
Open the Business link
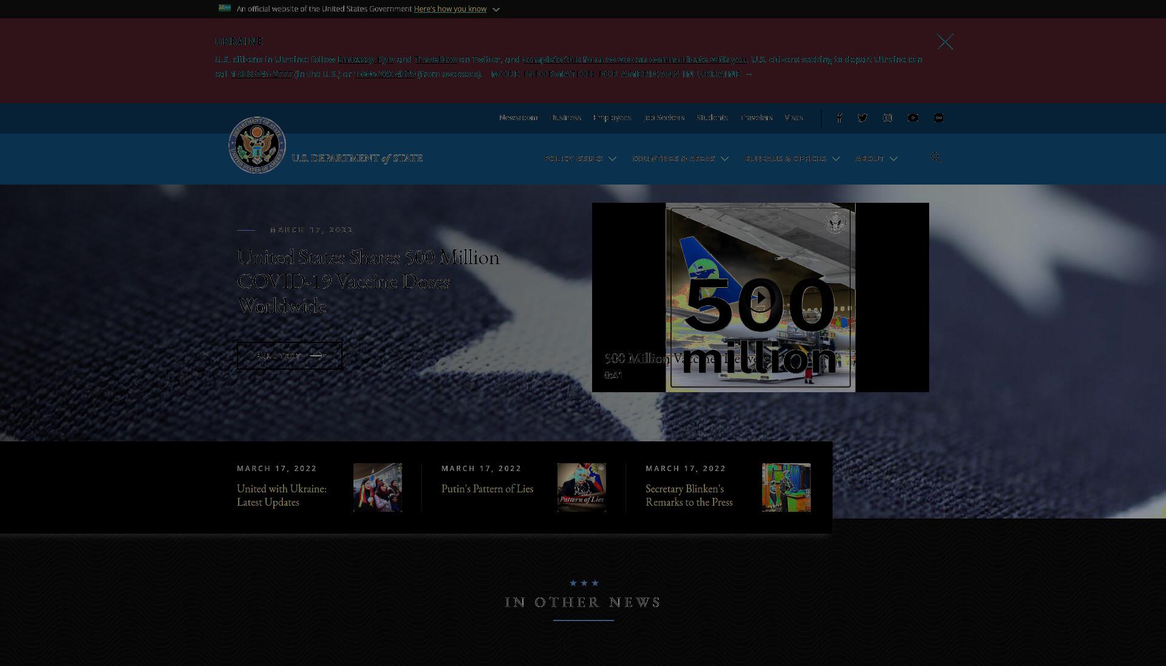tap(565, 118)
